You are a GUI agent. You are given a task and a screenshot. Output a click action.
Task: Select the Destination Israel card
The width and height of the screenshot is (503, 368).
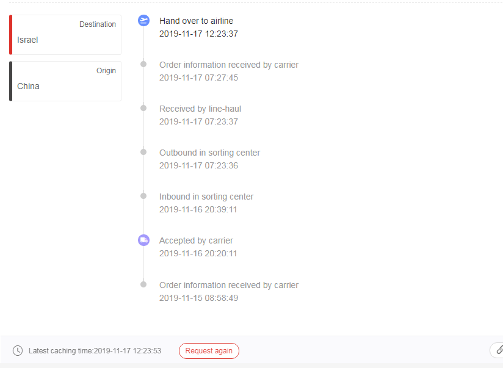66,35
